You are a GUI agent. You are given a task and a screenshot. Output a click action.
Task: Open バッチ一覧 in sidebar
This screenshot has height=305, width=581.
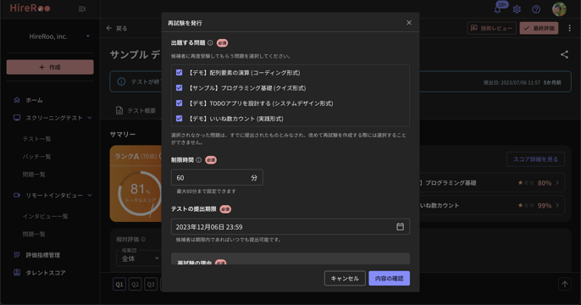pyautogui.click(x=36, y=157)
